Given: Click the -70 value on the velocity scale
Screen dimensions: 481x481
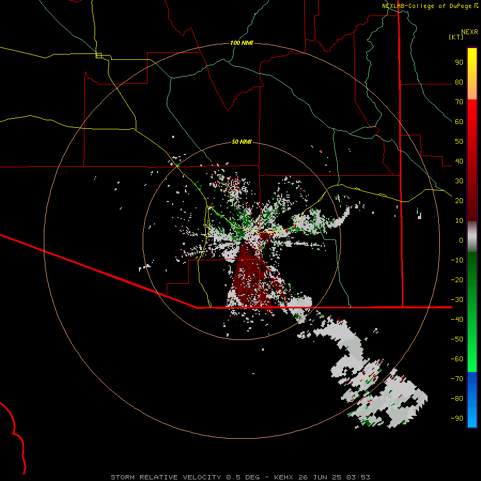Looking at the screenshot, I should tap(457, 379).
